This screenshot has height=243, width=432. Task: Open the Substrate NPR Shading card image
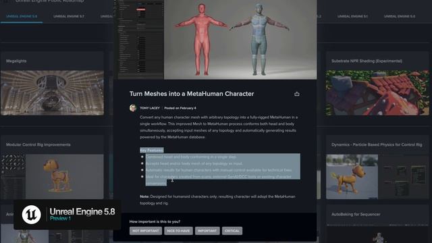click(x=377, y=93)
